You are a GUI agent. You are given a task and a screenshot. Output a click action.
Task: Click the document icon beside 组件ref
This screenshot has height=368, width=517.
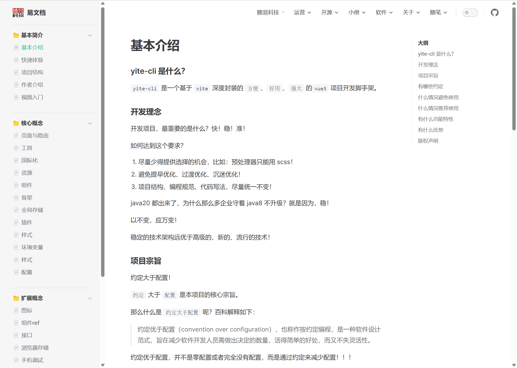(x=16, y=323)
